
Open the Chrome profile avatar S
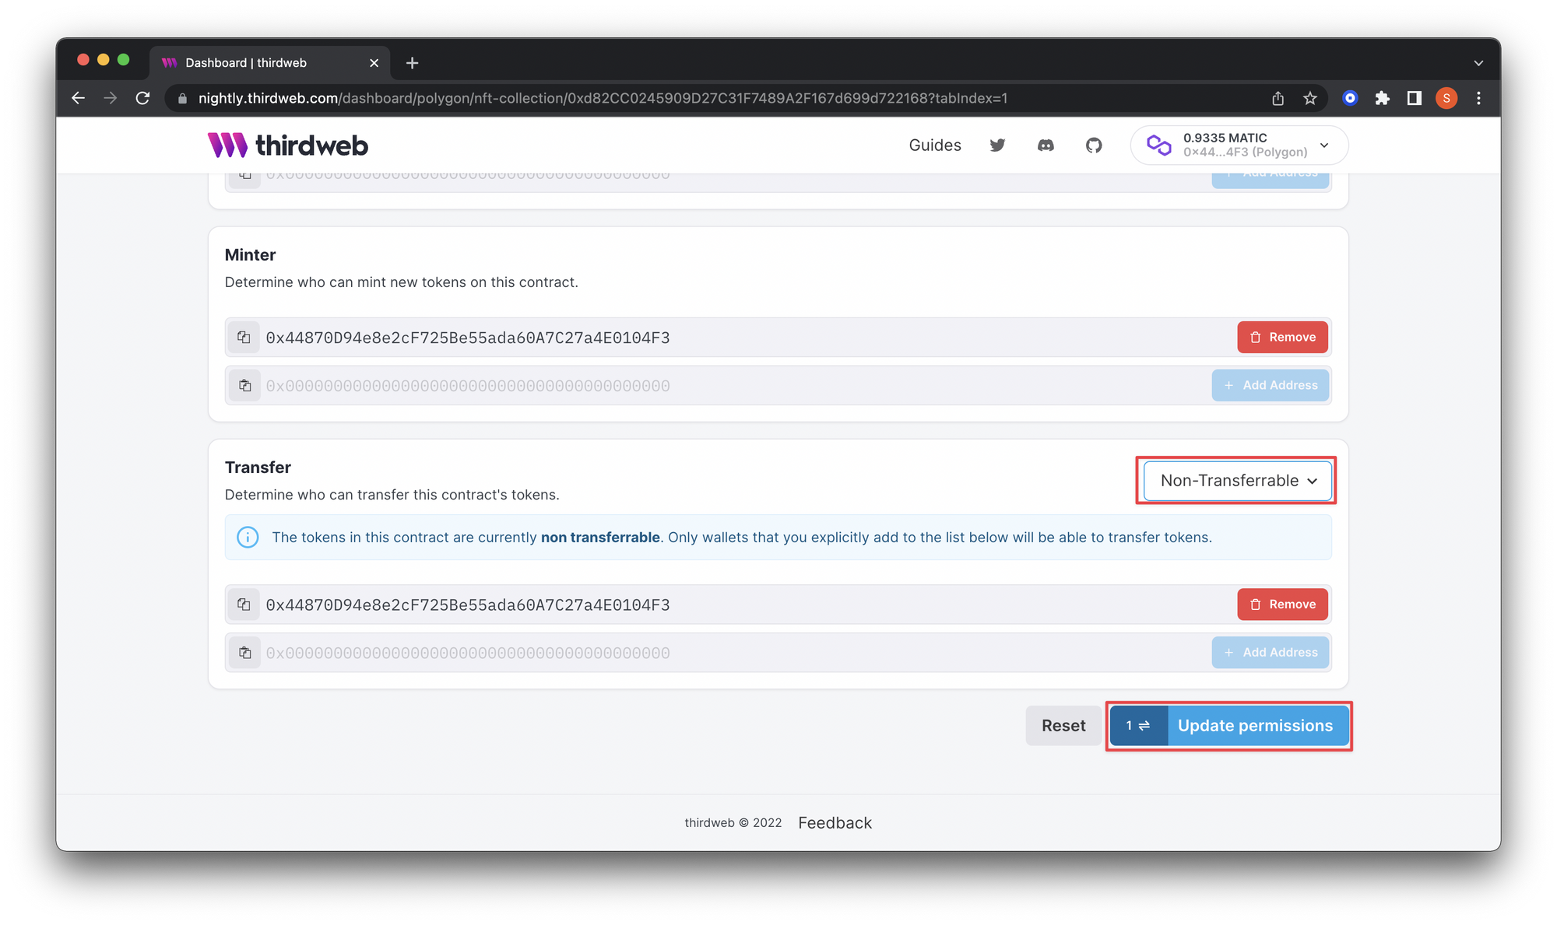[1446, 98]
